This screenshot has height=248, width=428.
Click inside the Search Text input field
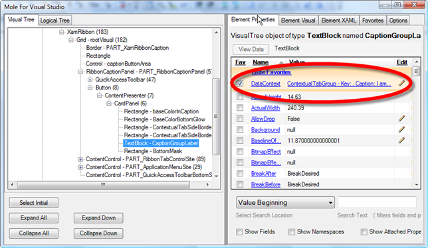click(x=377, y=202)
